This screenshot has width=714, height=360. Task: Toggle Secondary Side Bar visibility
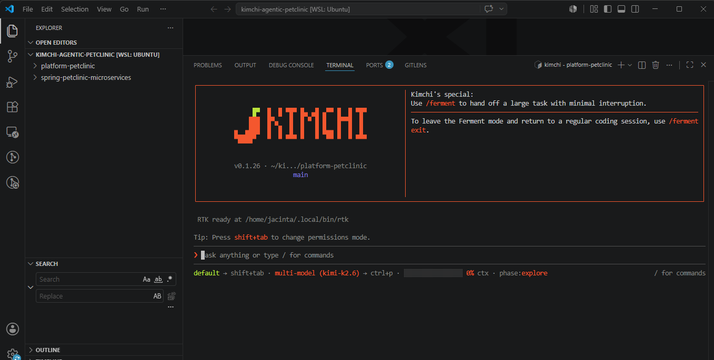[635, 9]
